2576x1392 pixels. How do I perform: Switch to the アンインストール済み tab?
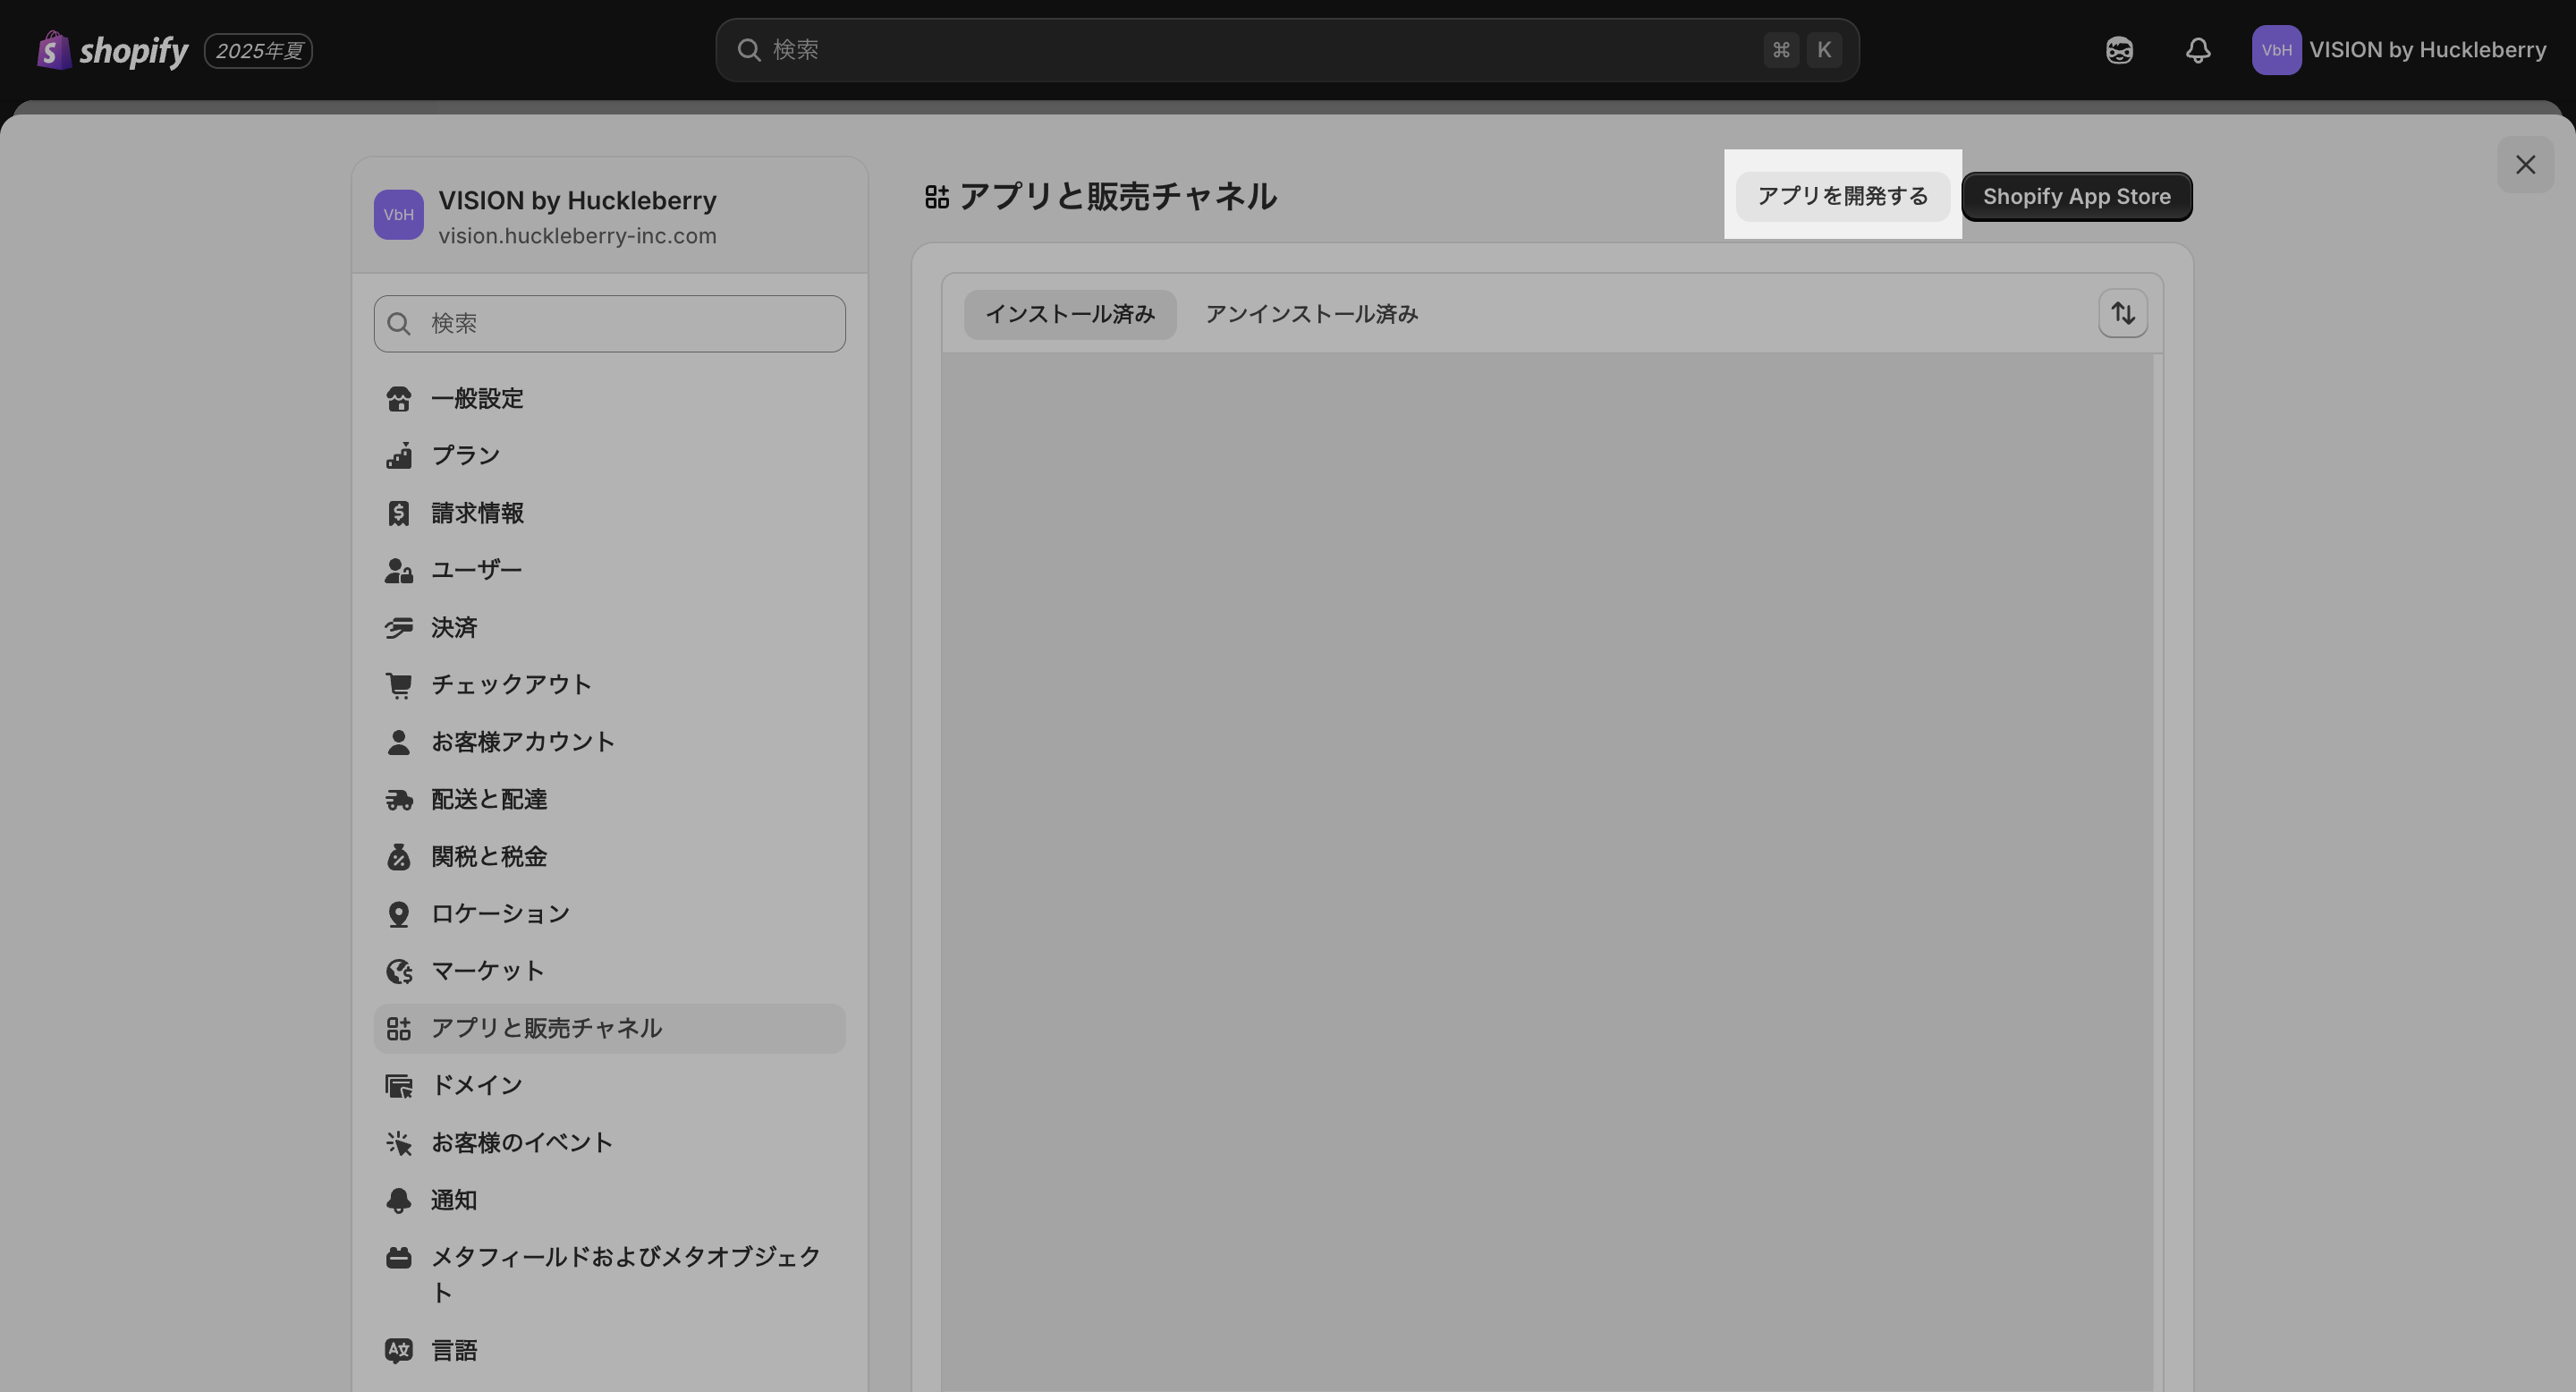click(x=1311, y=314)
